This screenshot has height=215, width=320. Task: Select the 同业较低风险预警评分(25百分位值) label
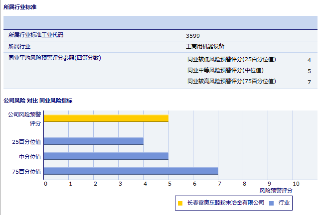(x=231, y=60)
